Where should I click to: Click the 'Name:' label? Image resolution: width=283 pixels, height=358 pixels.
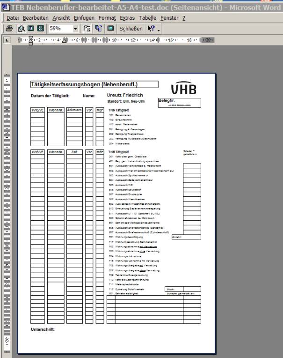click(89, 96)
